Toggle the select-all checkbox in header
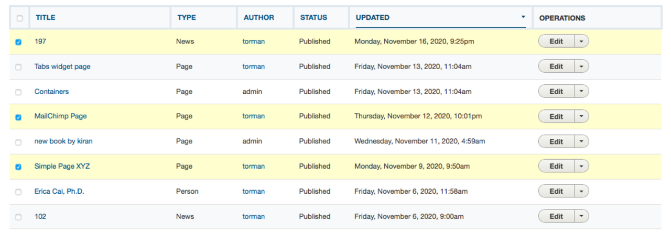The height and width of the screenshot is (233, 671). tap(19, 18)
